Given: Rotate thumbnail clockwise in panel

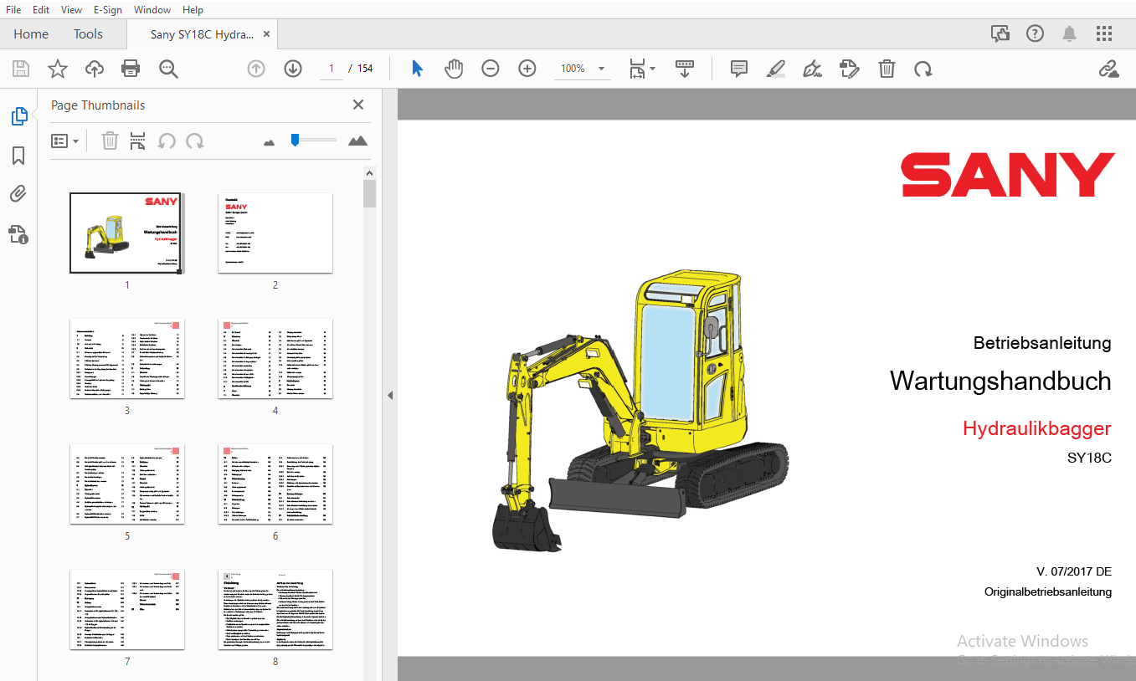Looking at the screenshot, I should (195, 141).
